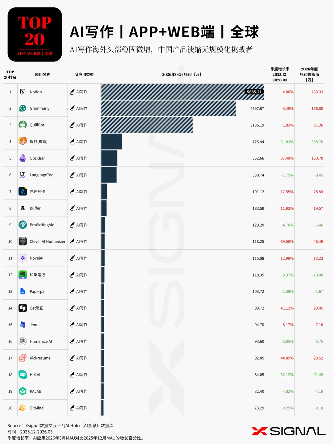Image resolution: width=333 pixels, height=444 pixels.
Task: Click the TOP 20 badge thumbnail
Action: coord(35,35)
